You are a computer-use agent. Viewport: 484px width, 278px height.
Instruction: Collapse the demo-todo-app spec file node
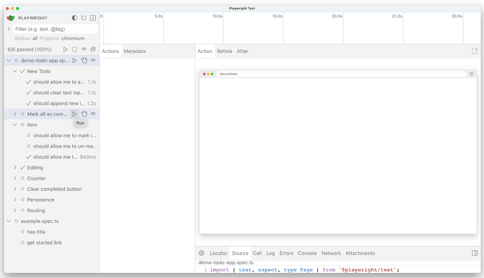[x=9, y=60]
